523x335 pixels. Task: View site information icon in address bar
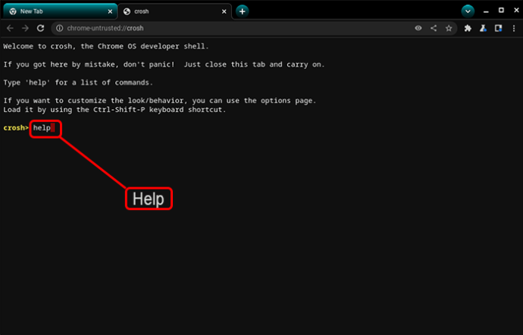coord(60,28)
